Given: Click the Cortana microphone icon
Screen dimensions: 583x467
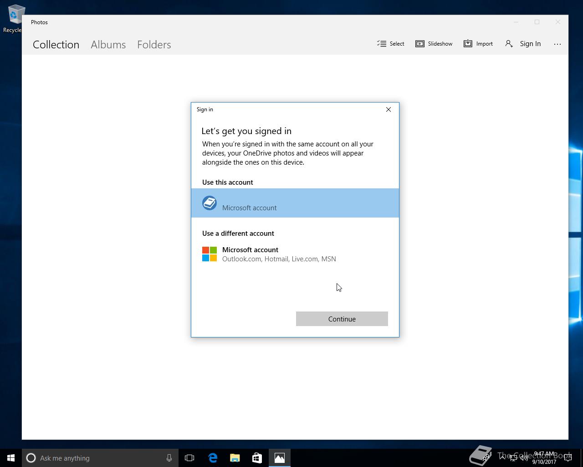Looking at the screenshot, I should 169,458.
